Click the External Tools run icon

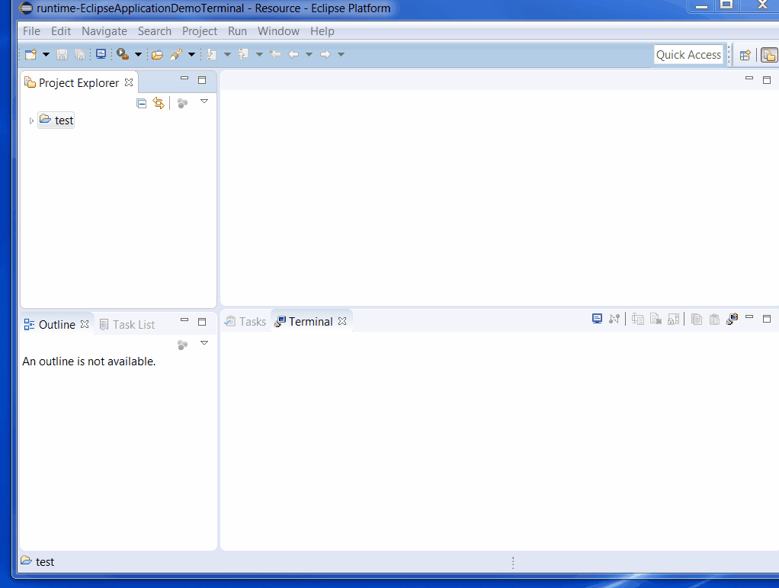click(122, 55)
